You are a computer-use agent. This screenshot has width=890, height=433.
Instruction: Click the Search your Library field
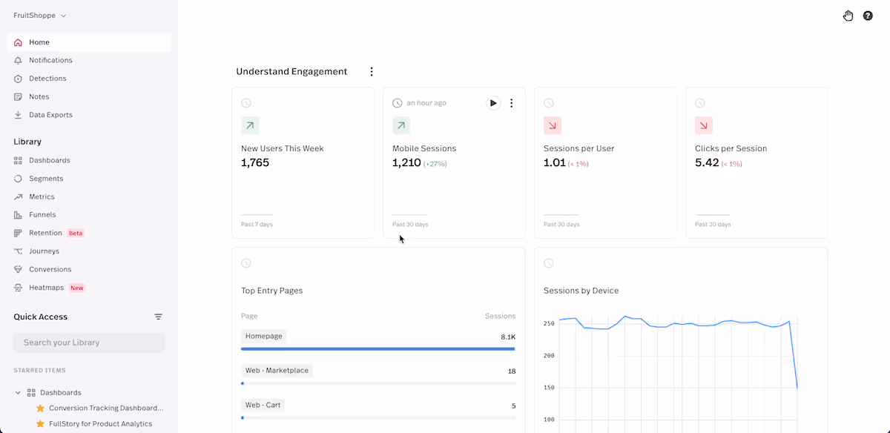tap(89, 343)
